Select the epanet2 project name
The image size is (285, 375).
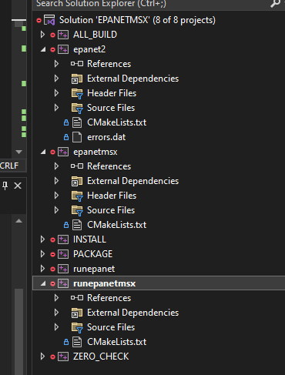[x=89, y=49]
